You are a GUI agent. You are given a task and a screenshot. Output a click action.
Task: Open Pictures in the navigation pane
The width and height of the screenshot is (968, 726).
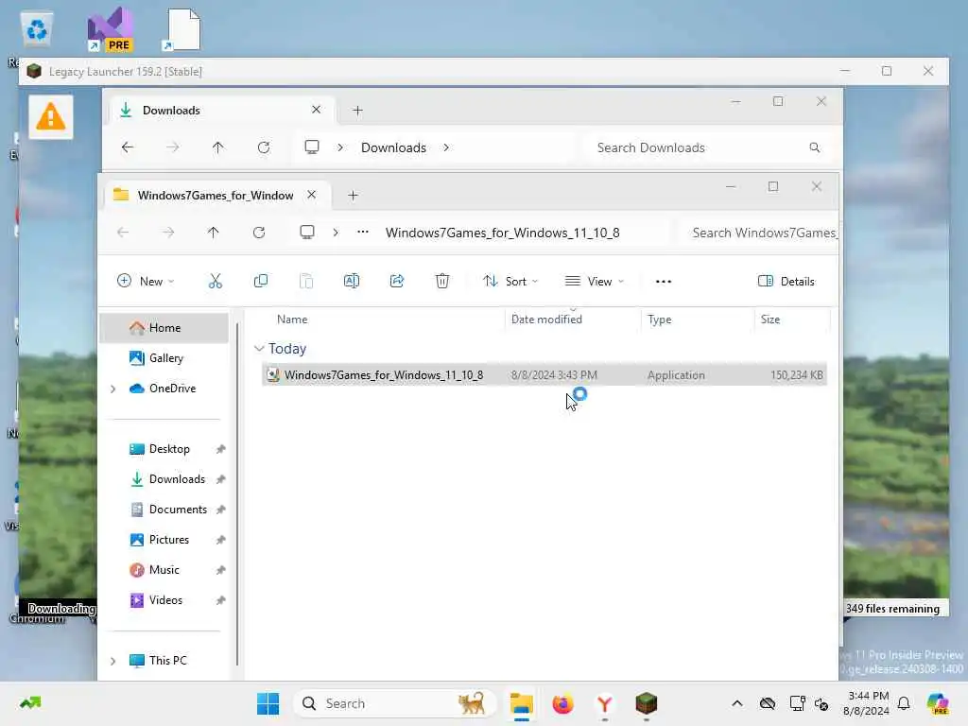(x=164, y=540)
